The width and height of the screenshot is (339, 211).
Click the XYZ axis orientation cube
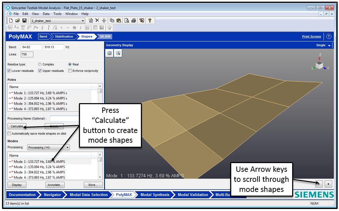point(319,65)
